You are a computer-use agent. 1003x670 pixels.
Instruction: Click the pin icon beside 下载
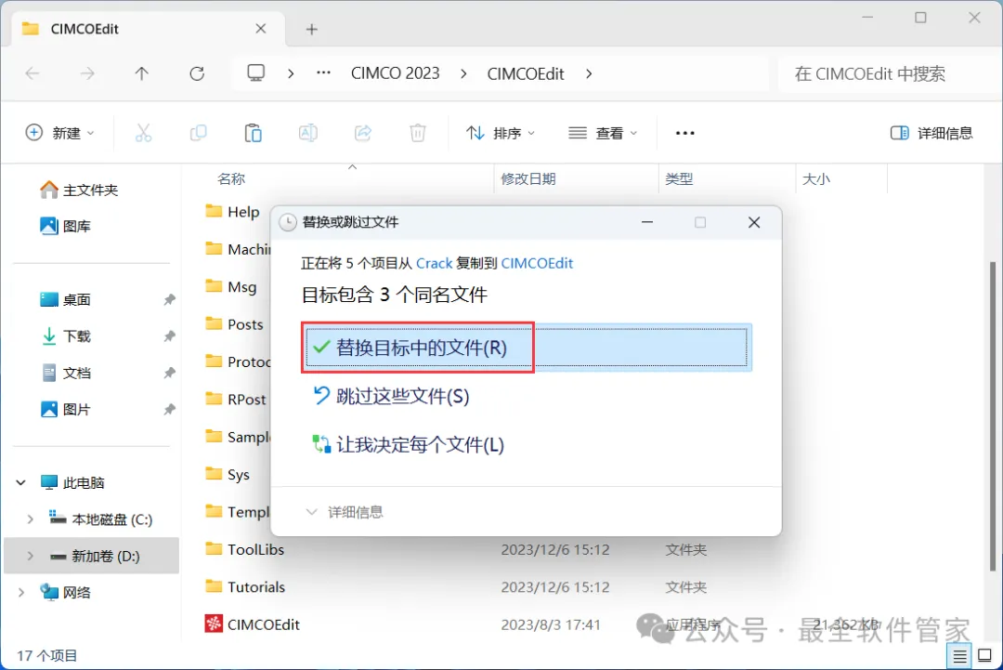170,336
